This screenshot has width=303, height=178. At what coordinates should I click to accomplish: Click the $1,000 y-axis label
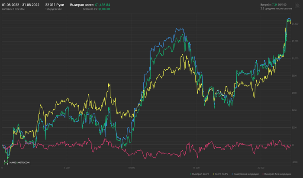295,58
